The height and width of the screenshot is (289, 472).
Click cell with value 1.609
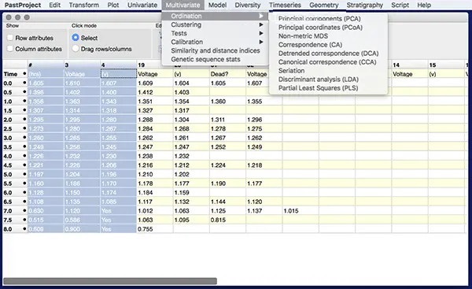pyautogui.click(x=155, y=83)
